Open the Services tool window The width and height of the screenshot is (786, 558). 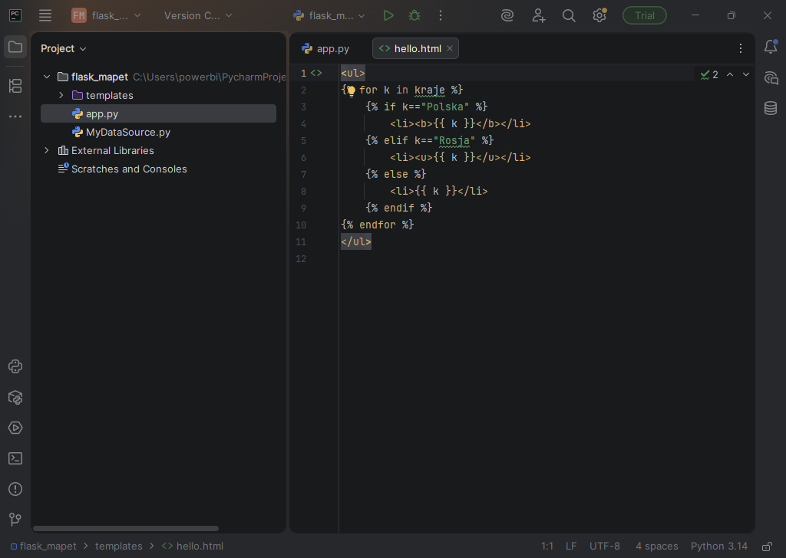pyautogui.click(x=15, y=428)
